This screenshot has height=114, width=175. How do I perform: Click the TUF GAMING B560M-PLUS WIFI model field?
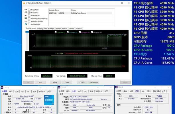83,99
